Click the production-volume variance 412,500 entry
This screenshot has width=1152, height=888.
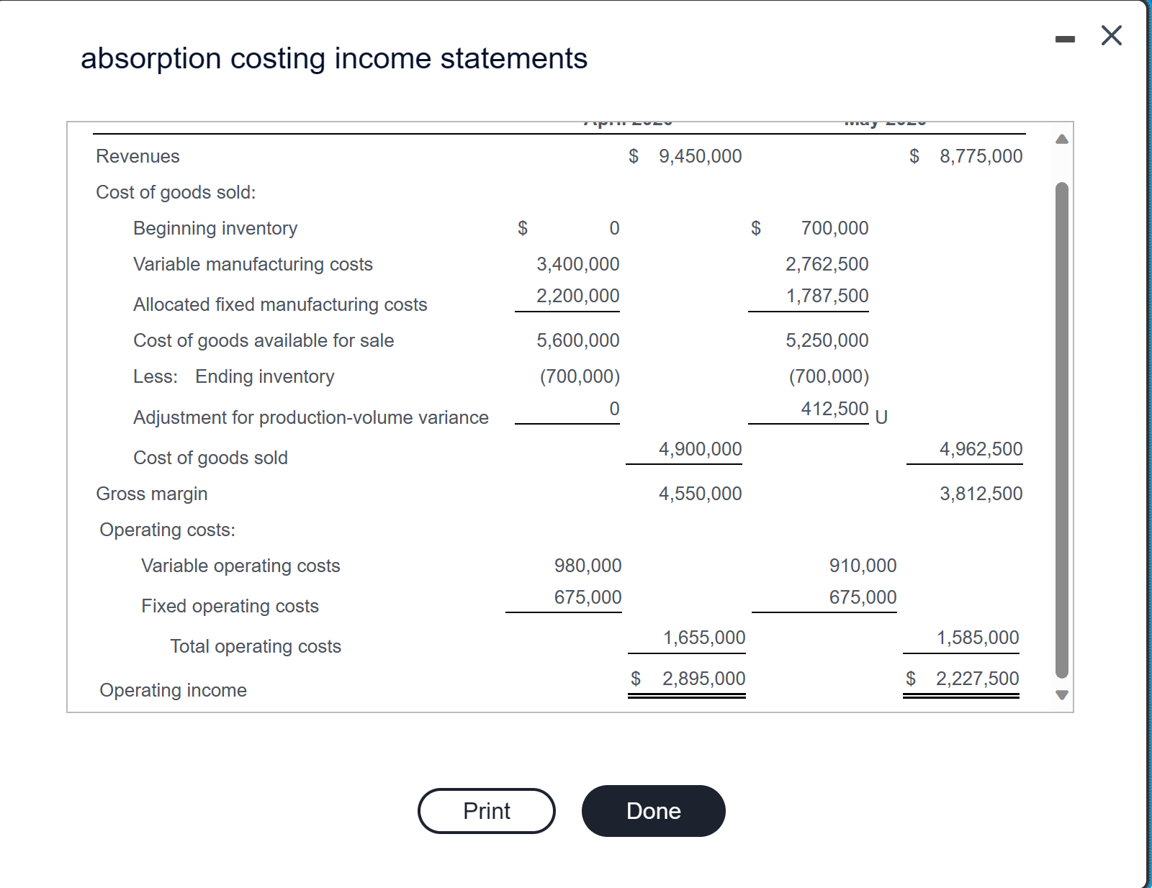pos(834,409)
